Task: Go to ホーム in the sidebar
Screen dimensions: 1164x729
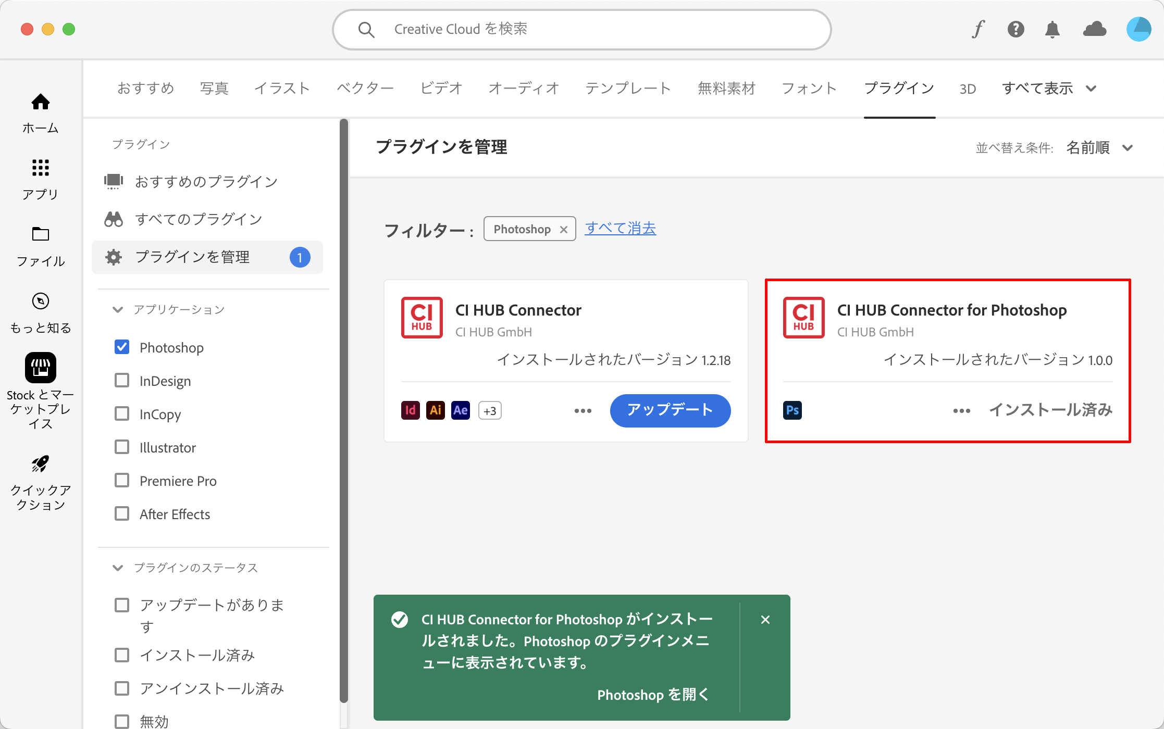Action: (41, 114)
